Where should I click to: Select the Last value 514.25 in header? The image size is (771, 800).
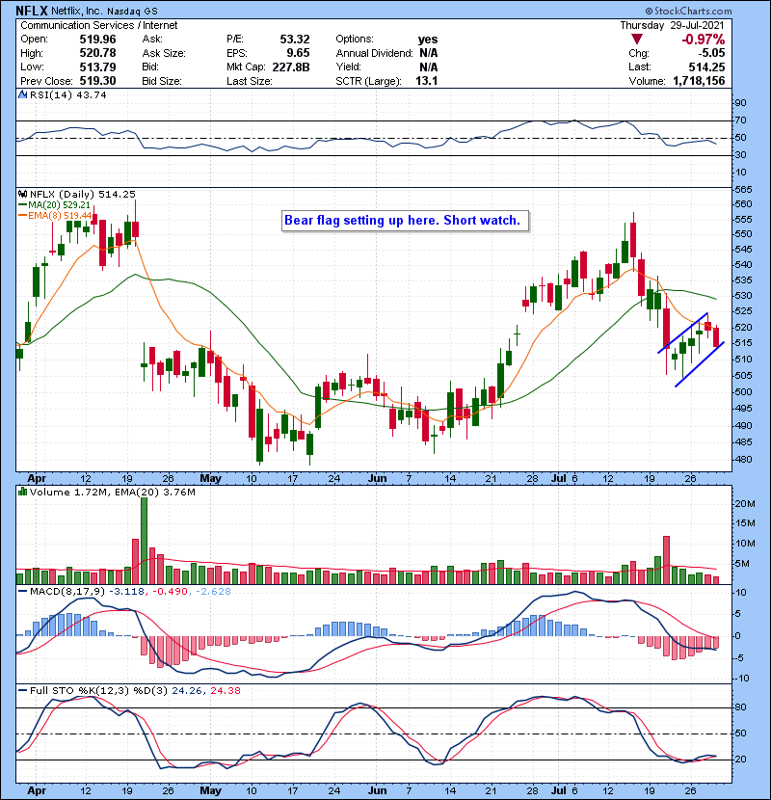(x=707, y=67)
